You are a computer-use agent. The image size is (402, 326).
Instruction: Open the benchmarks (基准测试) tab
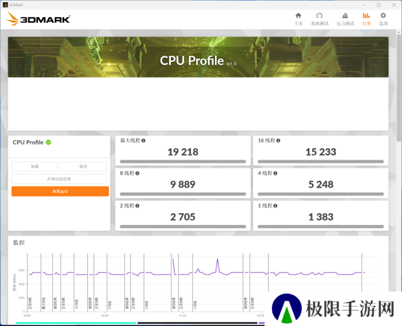click(320, 19)
